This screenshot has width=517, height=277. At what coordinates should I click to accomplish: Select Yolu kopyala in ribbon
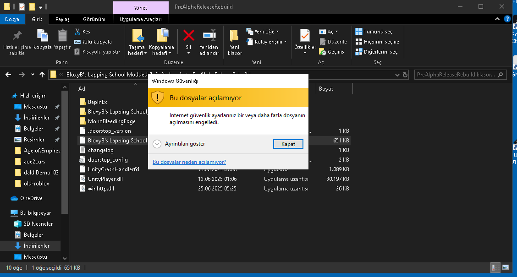93,42
